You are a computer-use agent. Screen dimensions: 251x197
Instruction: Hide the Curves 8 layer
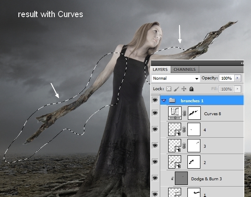click(x=156, y=113)
